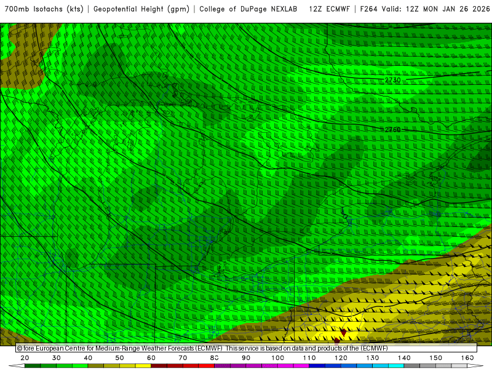This screenshot has width=492, height=369.
Task: Click the 2730 height contour label
Action: click(x=393, y=81)
